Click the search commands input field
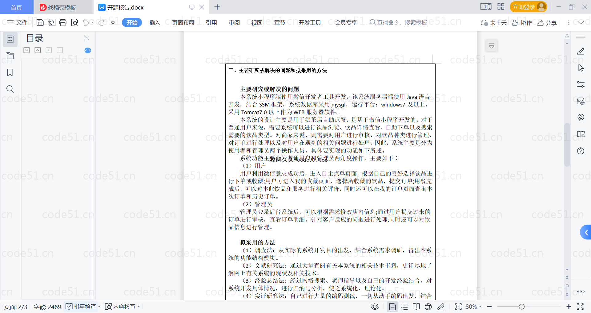This screenshot has height=313, width=591. click(x=399, y=22)
